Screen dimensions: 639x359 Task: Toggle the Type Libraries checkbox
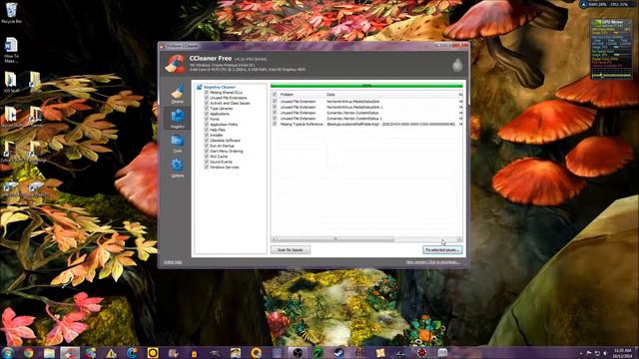207,109
